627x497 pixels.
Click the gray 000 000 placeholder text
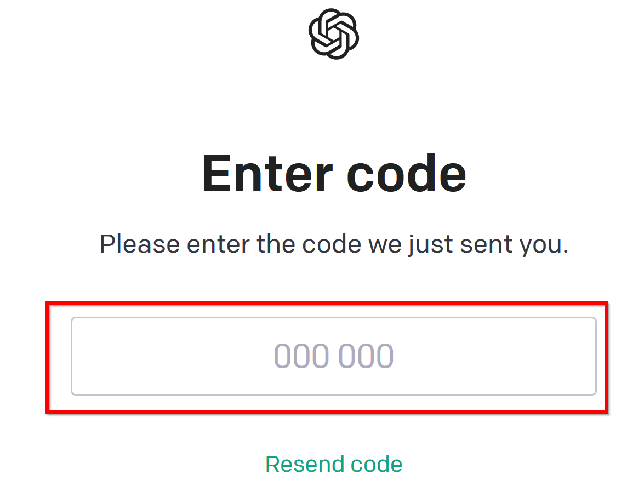click(333, 356)
